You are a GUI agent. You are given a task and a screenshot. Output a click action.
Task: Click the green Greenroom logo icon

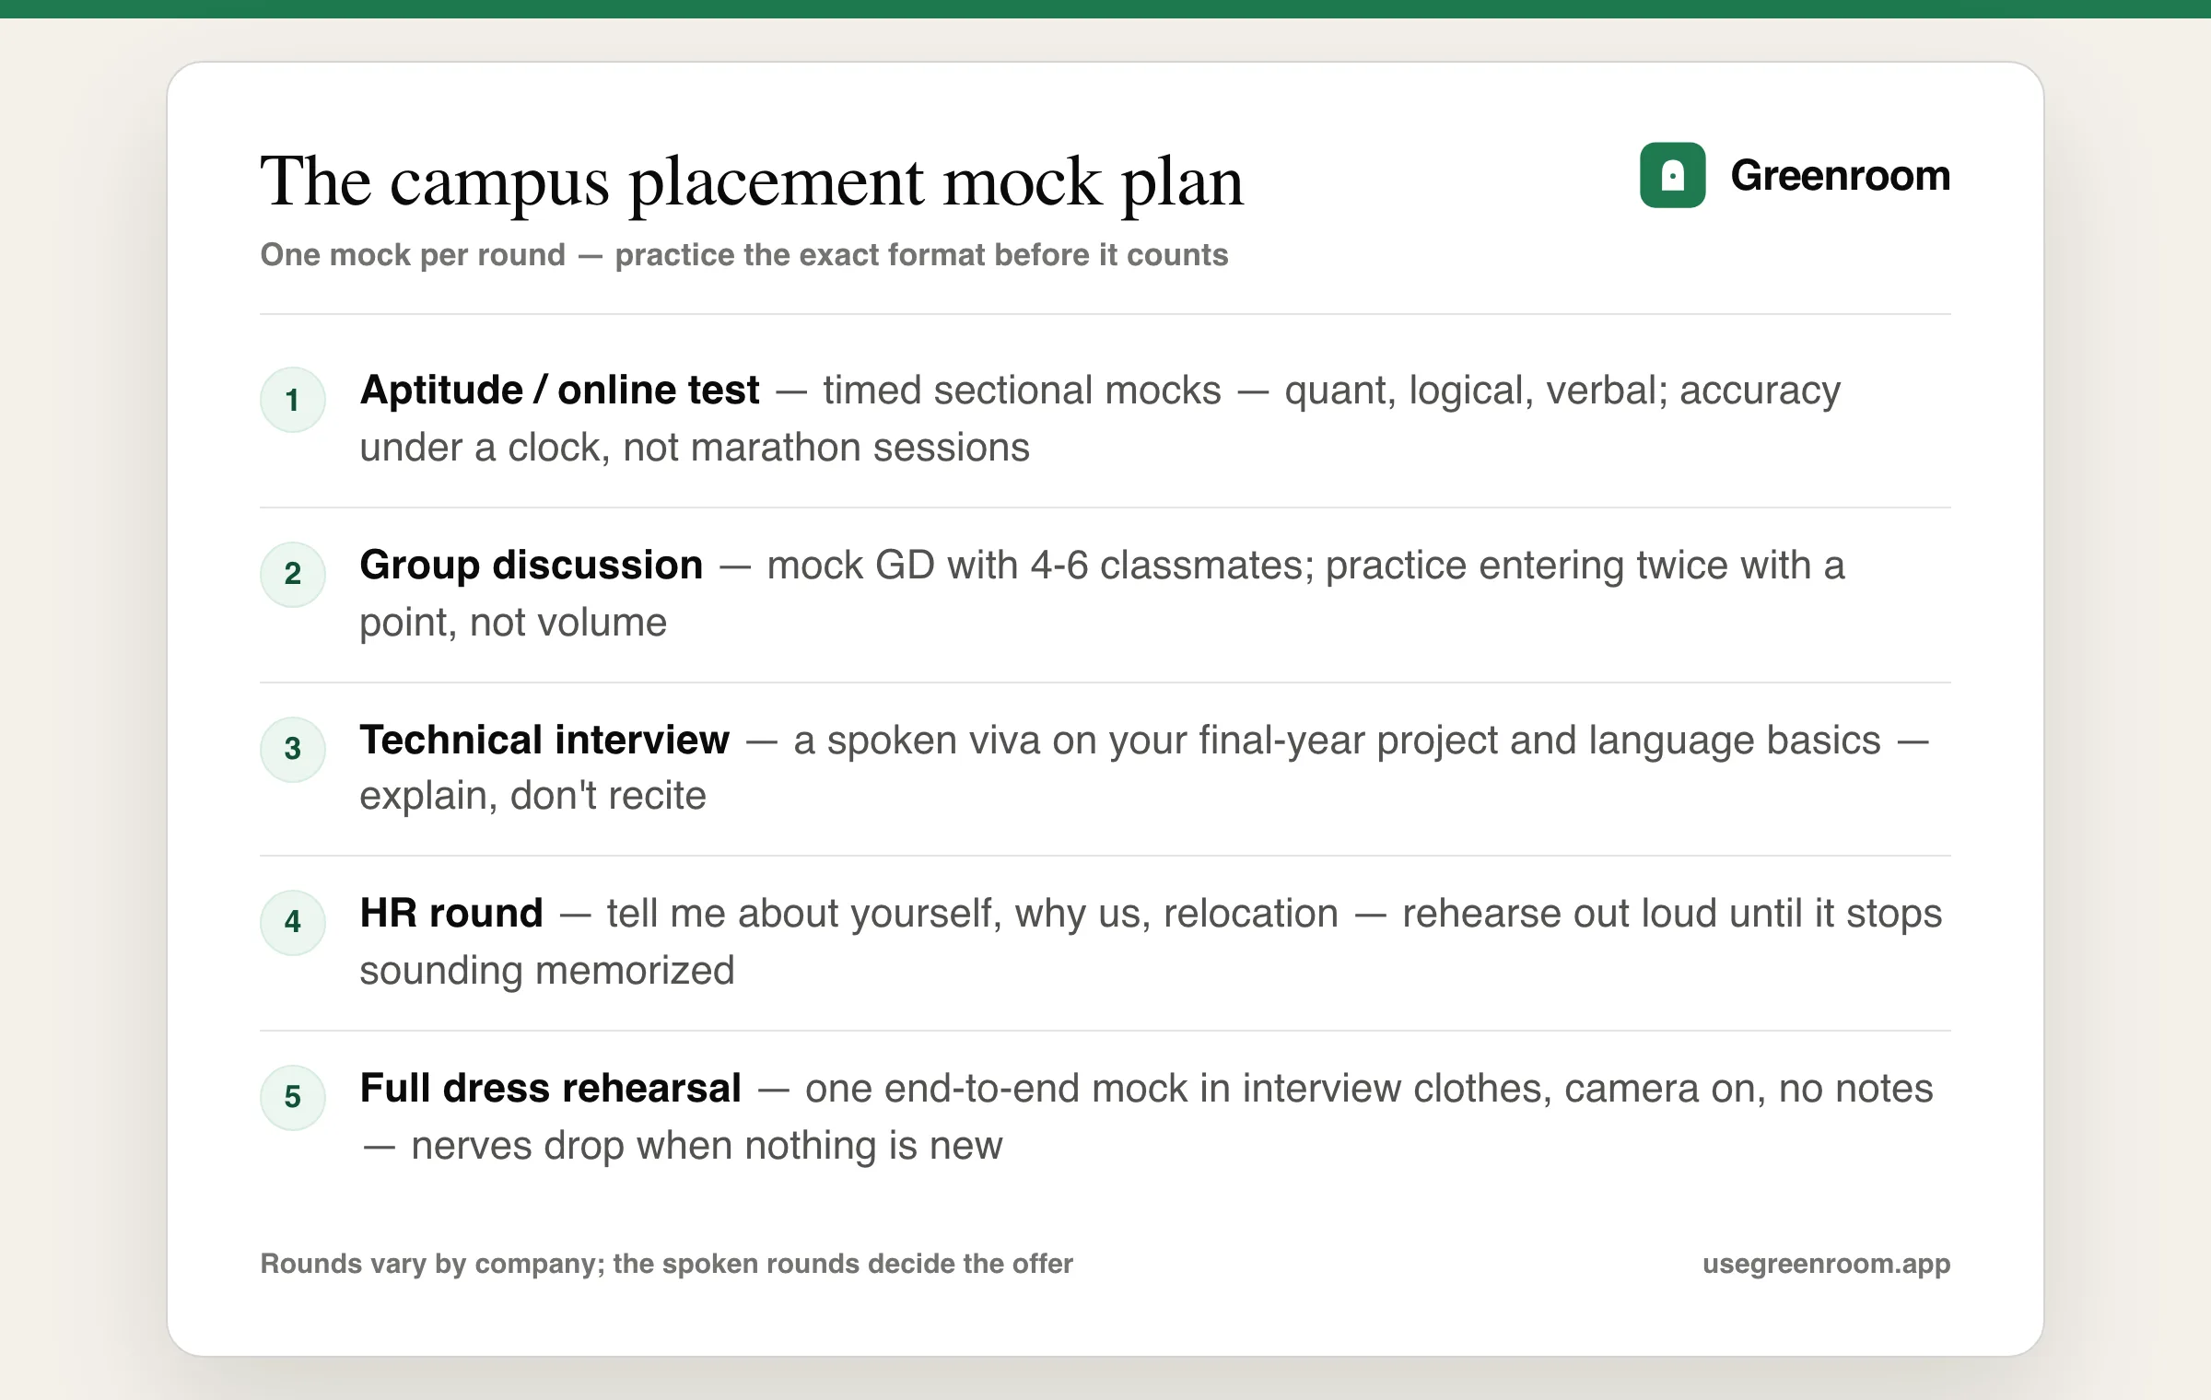point(1672,175)
